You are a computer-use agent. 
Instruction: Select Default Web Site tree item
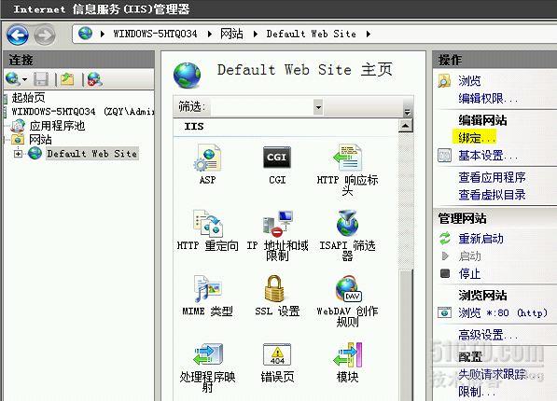[92, 154]
